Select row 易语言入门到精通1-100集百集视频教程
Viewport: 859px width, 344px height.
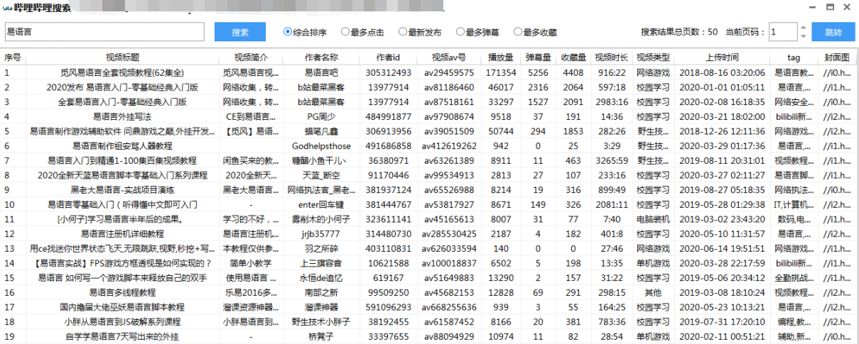(x=428, y=161)
